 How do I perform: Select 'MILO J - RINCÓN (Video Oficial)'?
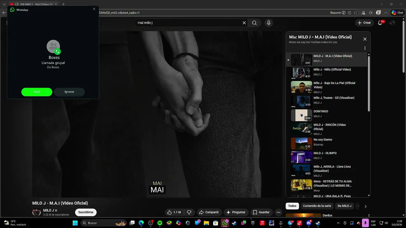point(327,129)
